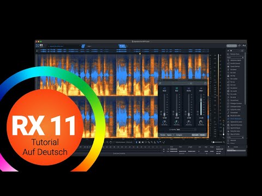
Task: Open the Module Chain
Action: (236, 54)
